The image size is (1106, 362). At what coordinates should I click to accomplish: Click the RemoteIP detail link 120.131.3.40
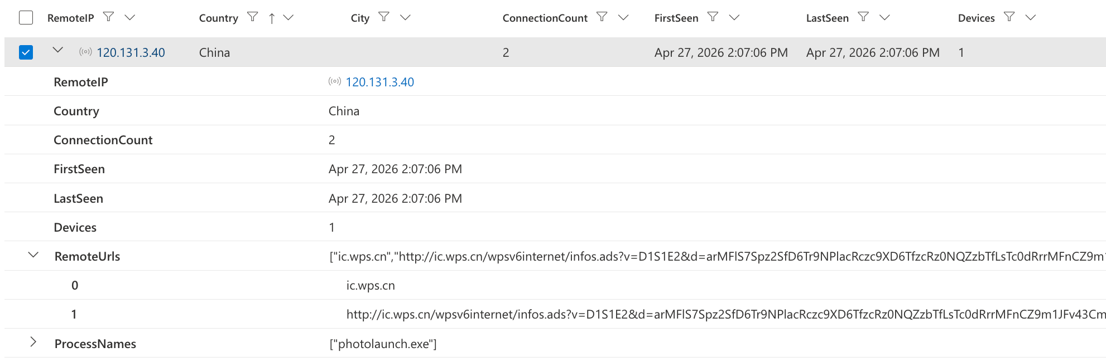tap(379, 82)
